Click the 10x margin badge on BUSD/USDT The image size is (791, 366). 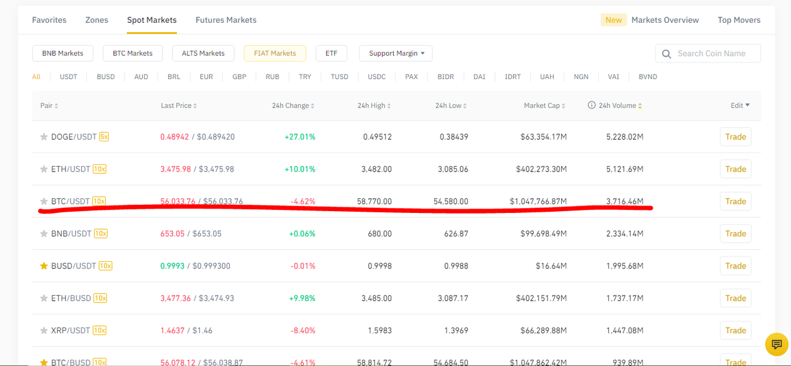[105, 266]
